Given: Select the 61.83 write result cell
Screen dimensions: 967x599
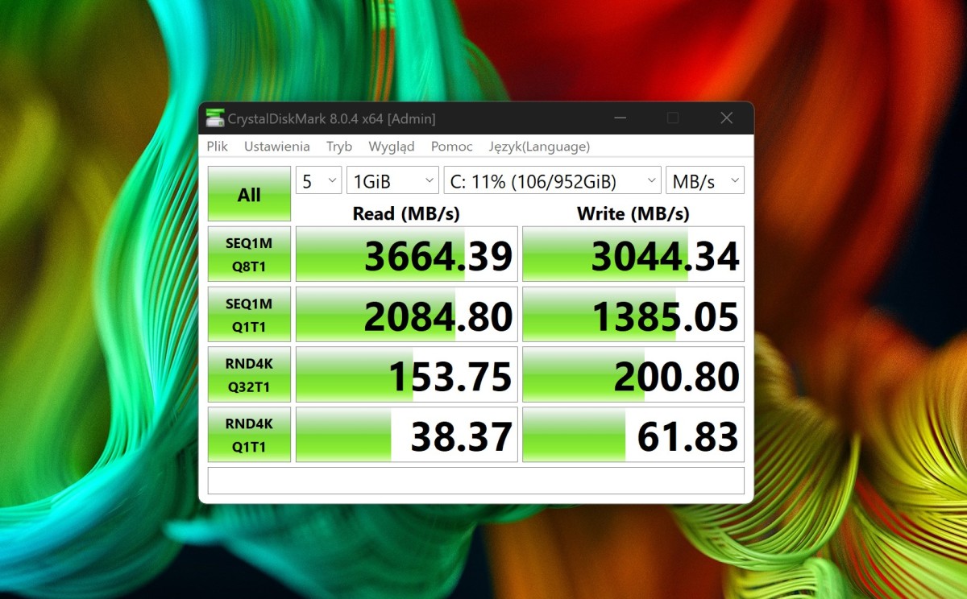Looking at the screenshot, I should coord(633,435).
